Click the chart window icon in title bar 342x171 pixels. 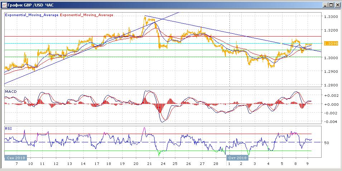coord(4,5)
